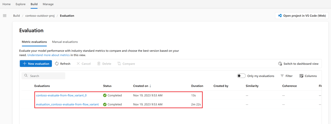
Task: Click the Cancel toolbar action
Action: tap(84, 64)
